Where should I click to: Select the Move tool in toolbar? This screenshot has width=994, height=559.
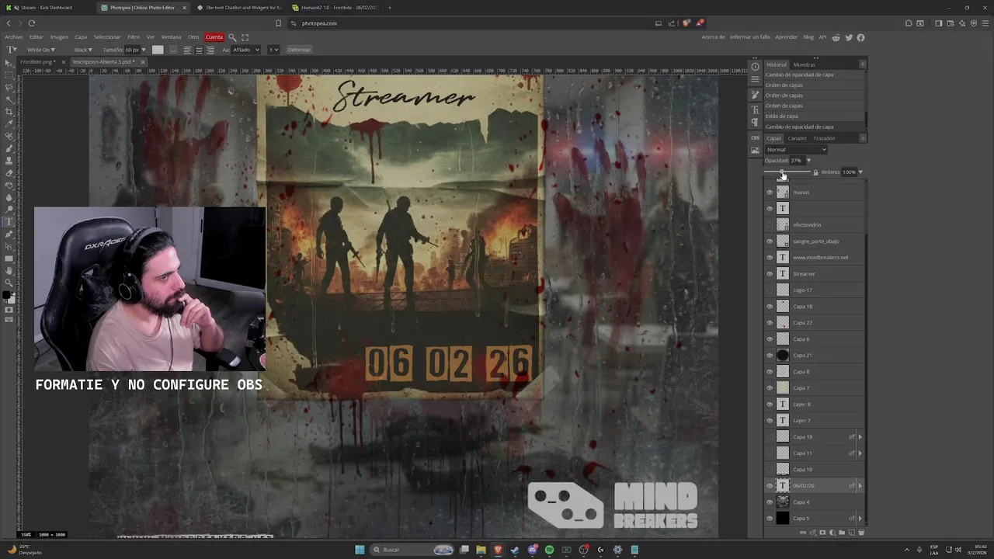tap(9, 63)
